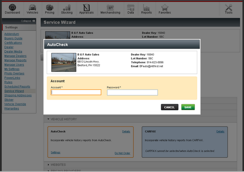The image size is (244, 172).
Task: Focus the Password input field
Action: (x=132, y=92)
